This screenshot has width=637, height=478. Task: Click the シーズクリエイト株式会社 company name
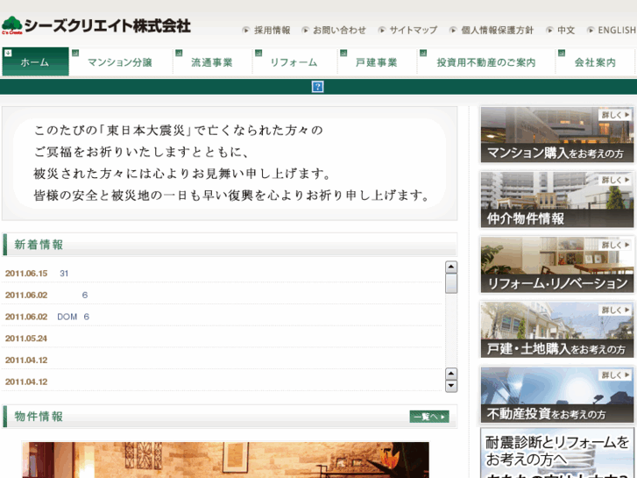click(x=108, y=25)
